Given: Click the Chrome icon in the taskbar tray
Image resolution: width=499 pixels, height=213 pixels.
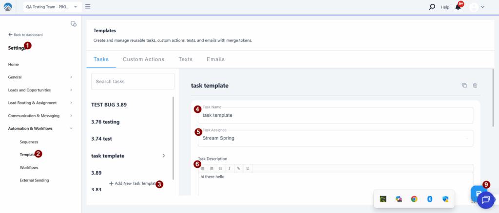Looking at the screenshot, I should pos(414,199).
